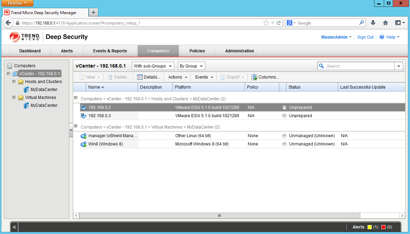Click the Sign Out link
The image size is (410, 234).
pyautogui.click(x=365, y=37)
